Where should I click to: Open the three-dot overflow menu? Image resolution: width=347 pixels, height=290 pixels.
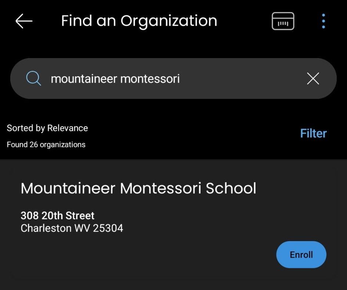(323, 21)
